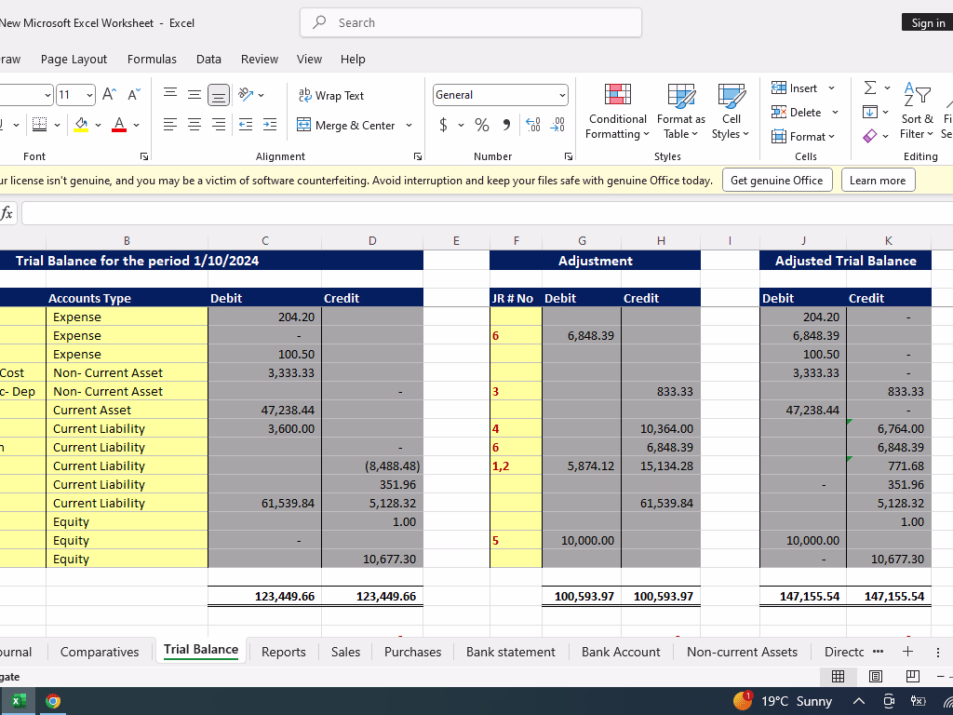Click the Get genuine Office button
953x715 pixels.
[776, 180]
